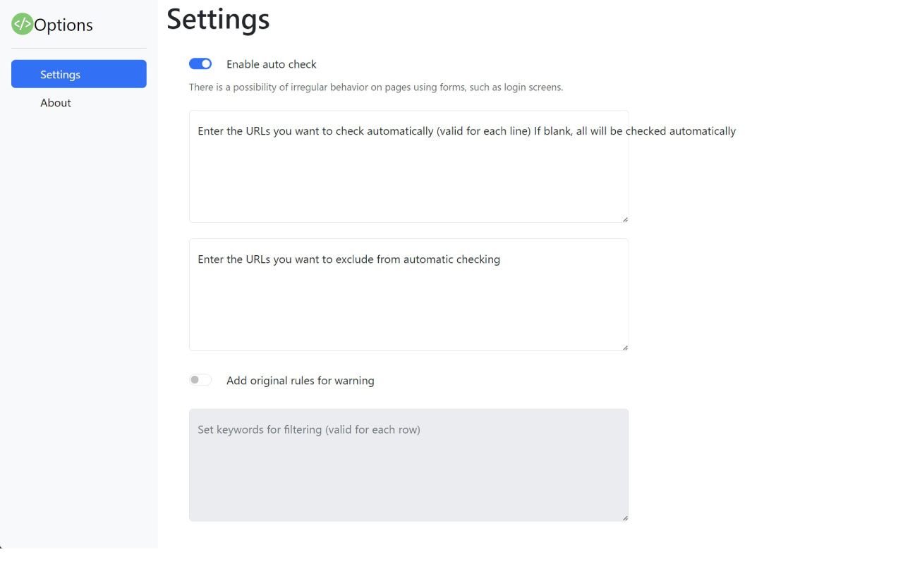Click the auto check warning note text
The height and width of the screenshot is (564, 903).
(x=376, y=87)
